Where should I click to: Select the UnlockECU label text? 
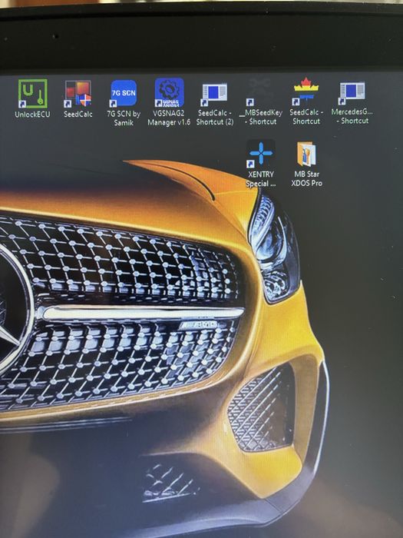pos(32,115)
